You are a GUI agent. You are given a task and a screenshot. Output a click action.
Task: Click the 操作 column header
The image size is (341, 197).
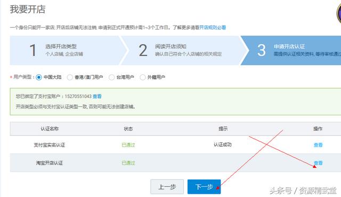pos(318,129)
